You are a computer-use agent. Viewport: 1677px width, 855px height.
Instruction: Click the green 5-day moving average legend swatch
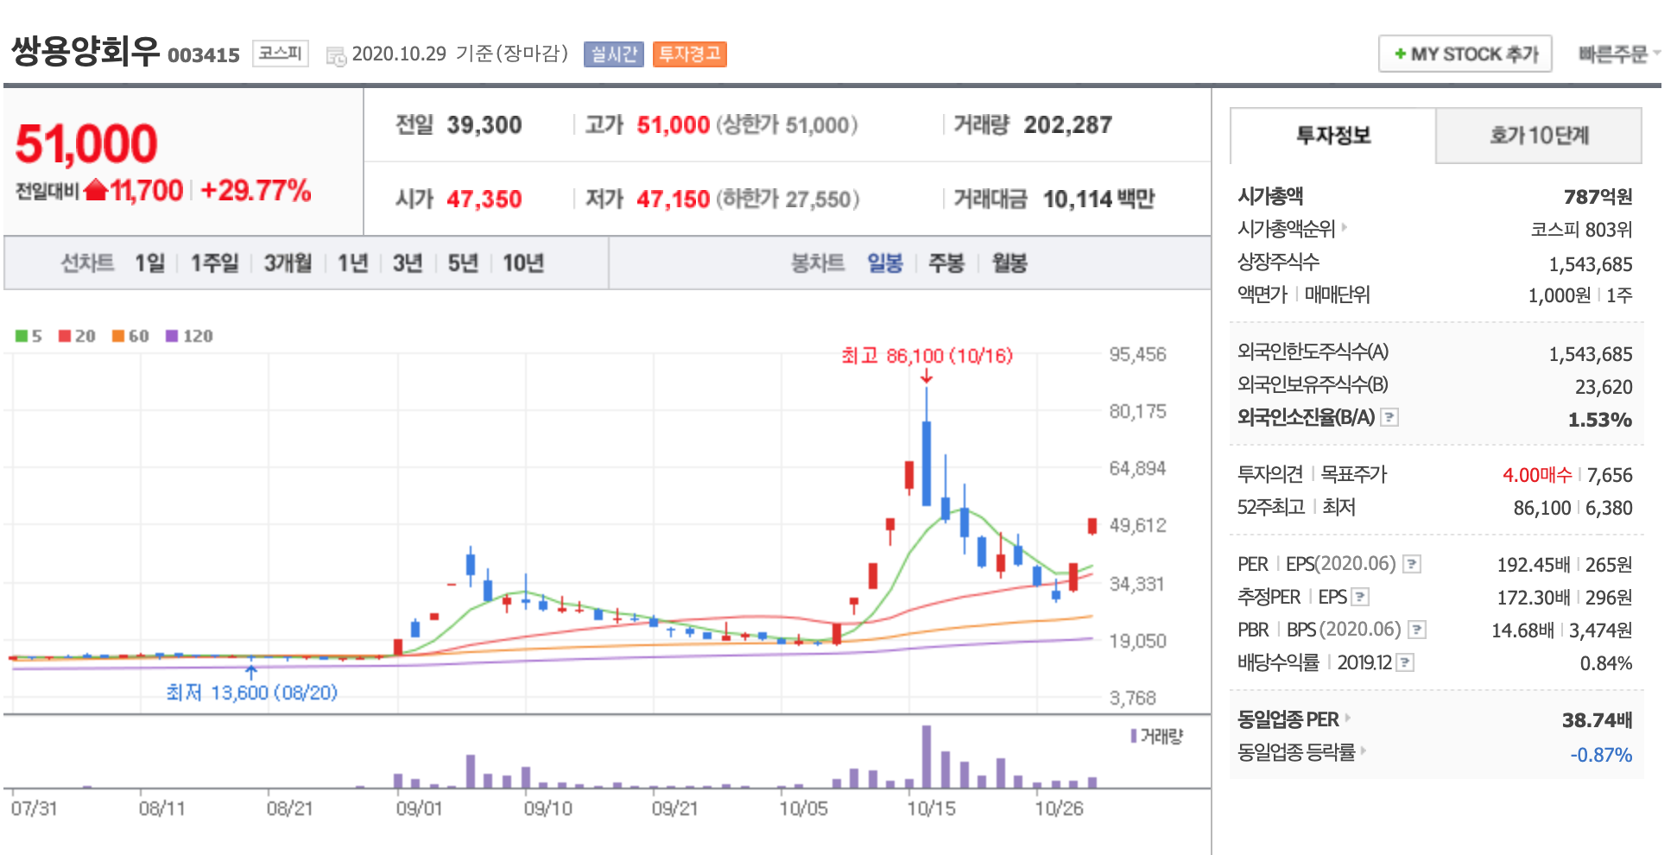point(22,336)
